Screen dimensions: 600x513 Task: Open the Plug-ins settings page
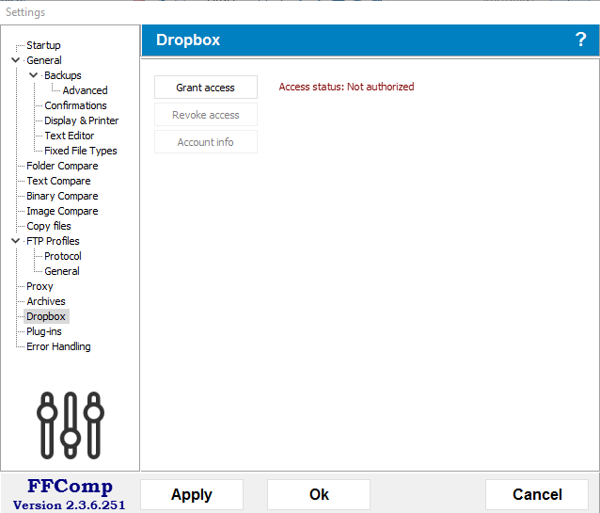click(x=43, y=331)
